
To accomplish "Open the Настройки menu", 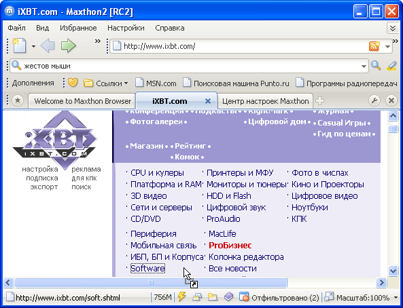I will (126, 28).
